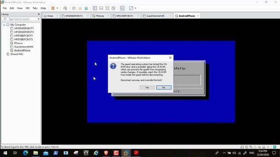
Task: Open the File menu
Action: click(5, 8)
